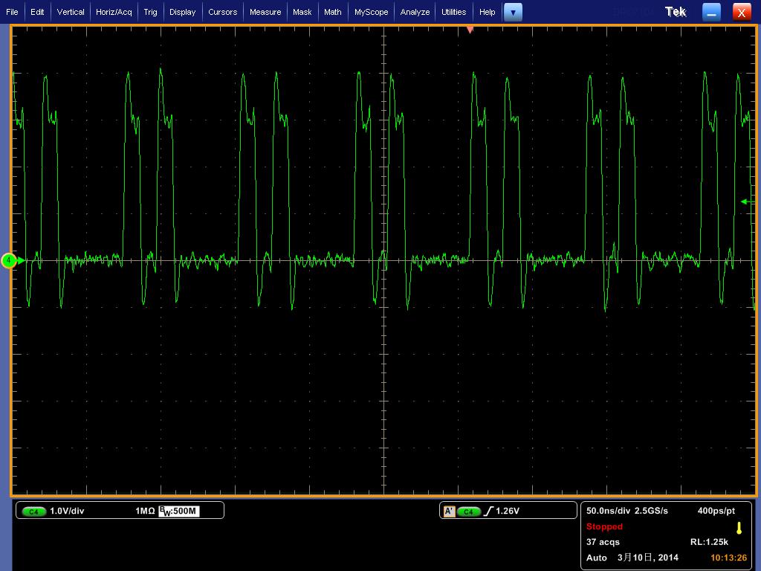Open the Horiz/Acq menu
The width and height of the screenshot is (761, 571).
[114, 12]
